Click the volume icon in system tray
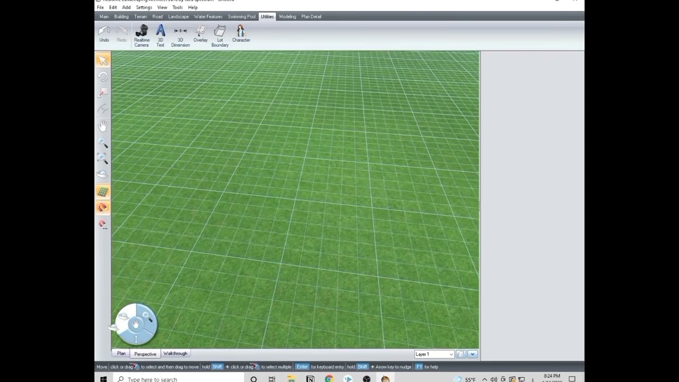 pos(494,379)
